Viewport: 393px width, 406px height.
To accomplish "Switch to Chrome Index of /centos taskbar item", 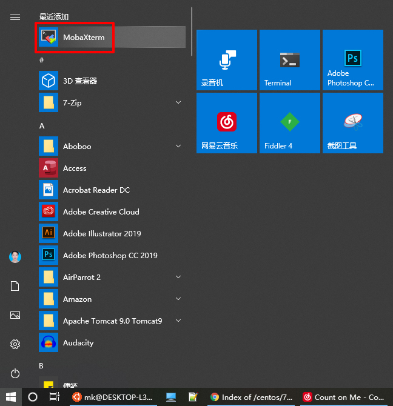I will [250, 398].
